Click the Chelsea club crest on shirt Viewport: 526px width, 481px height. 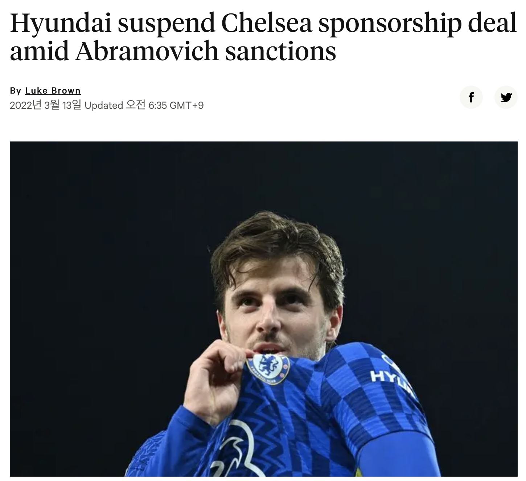pyautogui.click(x=268, y=368)
